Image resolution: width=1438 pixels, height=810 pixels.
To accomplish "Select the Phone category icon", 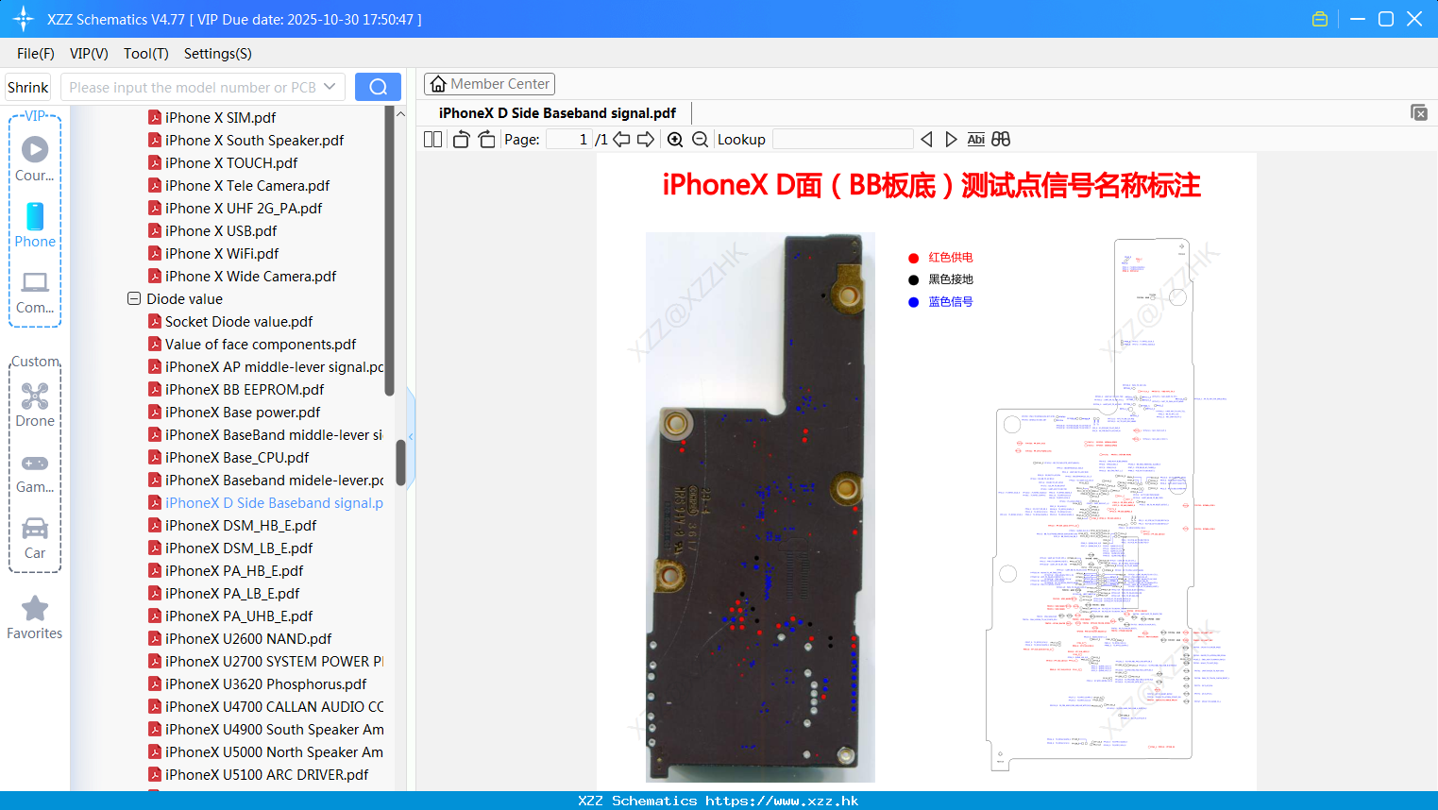I will click(35, 226).
